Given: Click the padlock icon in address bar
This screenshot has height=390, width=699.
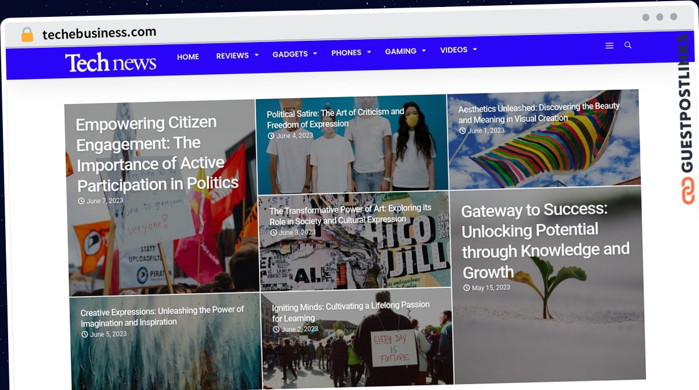Looking at the screenshot, I should coord(27,35).
